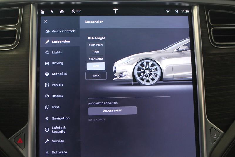This screenshot has width=235, height=157.
Task: Tap the Display screen icon
Action: [47, 96]
